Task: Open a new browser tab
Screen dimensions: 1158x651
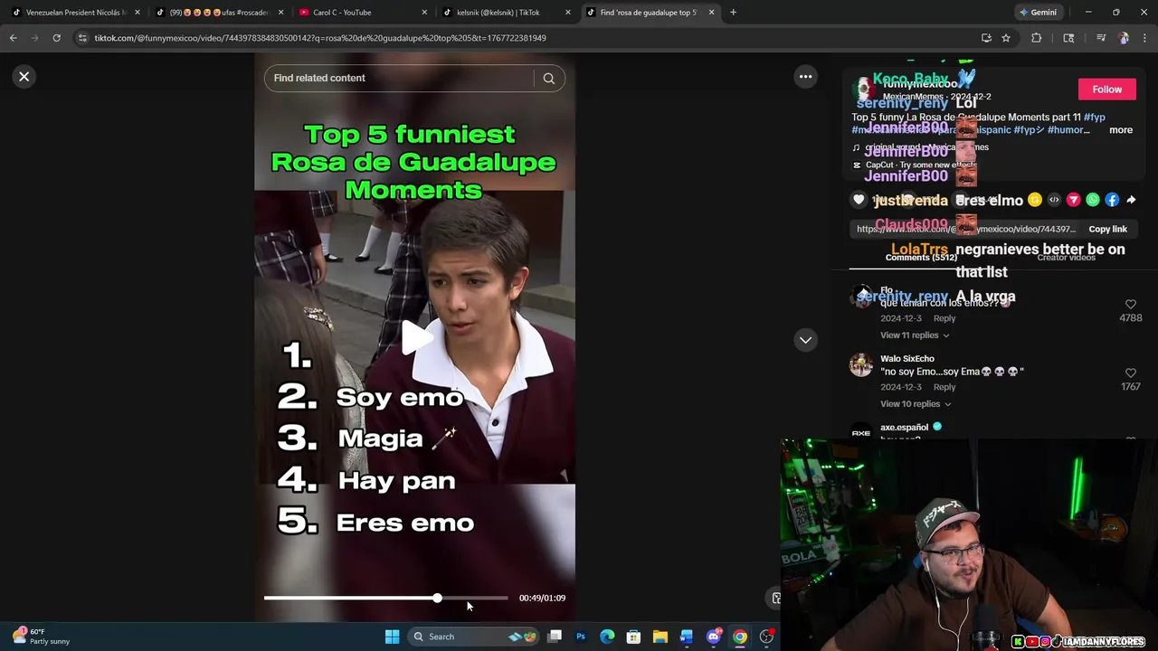Action: coord(733,13)
